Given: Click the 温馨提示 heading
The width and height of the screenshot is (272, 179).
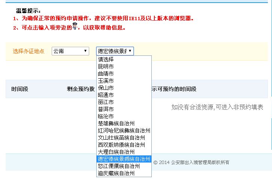Looking at the screenshot, I should 28,11.
